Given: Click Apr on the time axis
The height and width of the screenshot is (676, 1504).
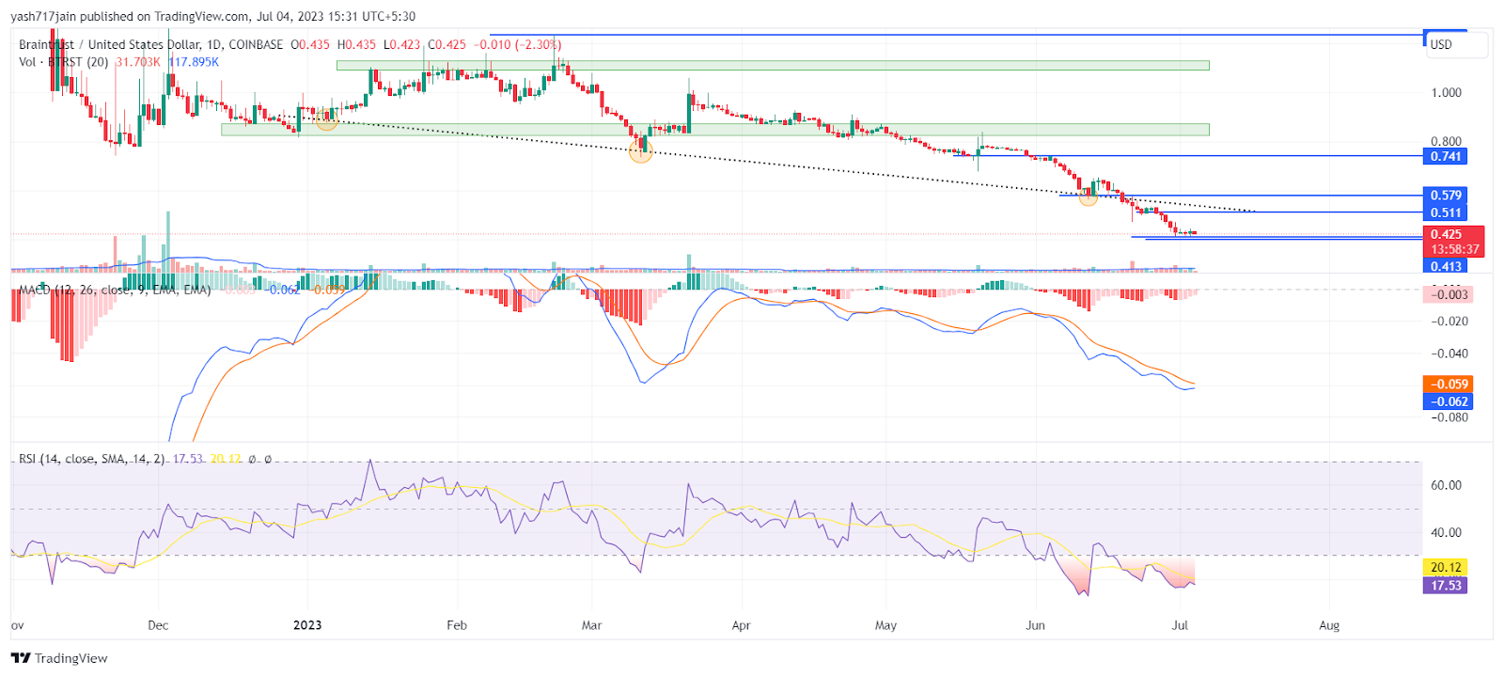Looking at the screenshot, I should (741, 625).
